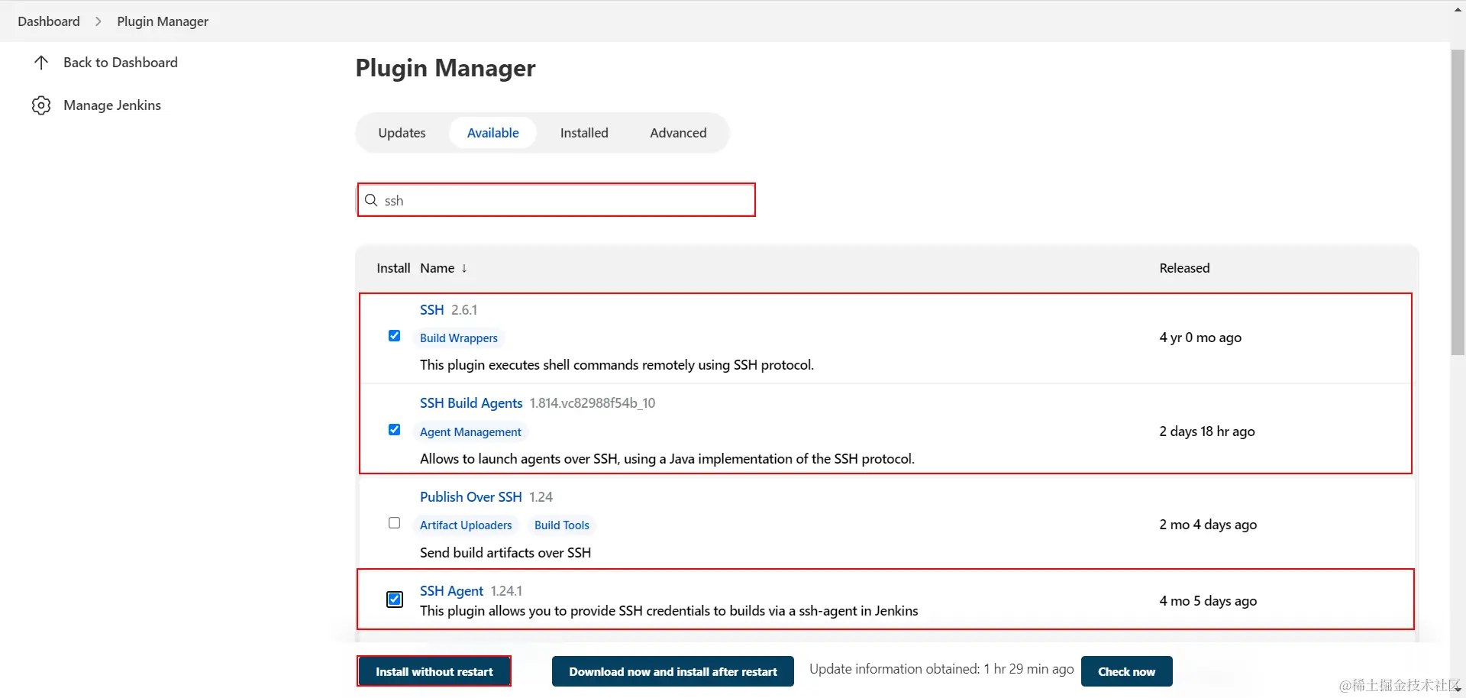This screenshot has width=1466, height=698.
Task: Open the SSH Agent plugin link
Action: pyautogui.click(x=451, y=591)
